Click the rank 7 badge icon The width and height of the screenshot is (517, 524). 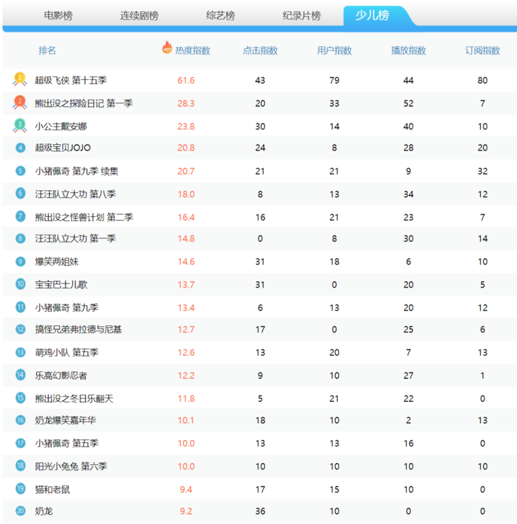coord(21,216)
